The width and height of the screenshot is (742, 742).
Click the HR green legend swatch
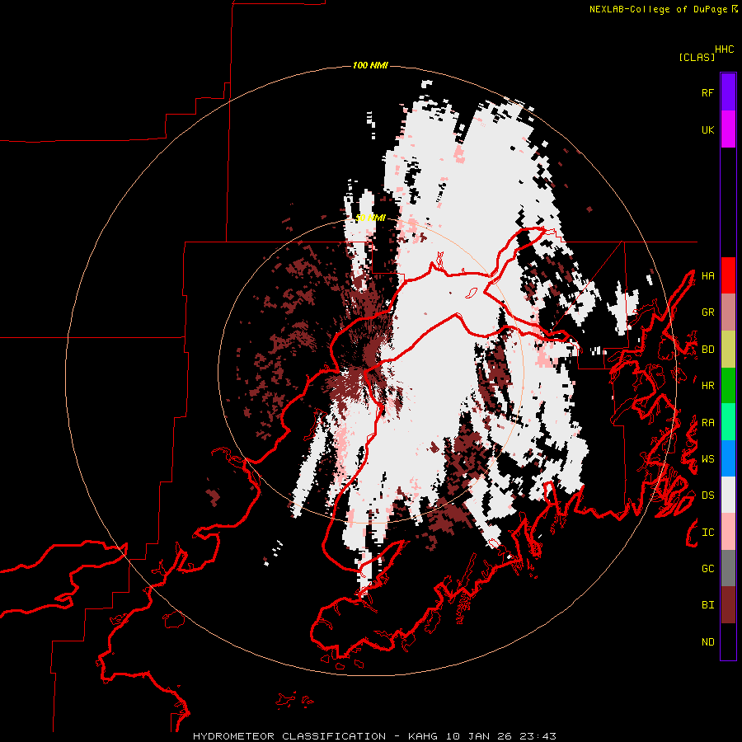[728, 386]
